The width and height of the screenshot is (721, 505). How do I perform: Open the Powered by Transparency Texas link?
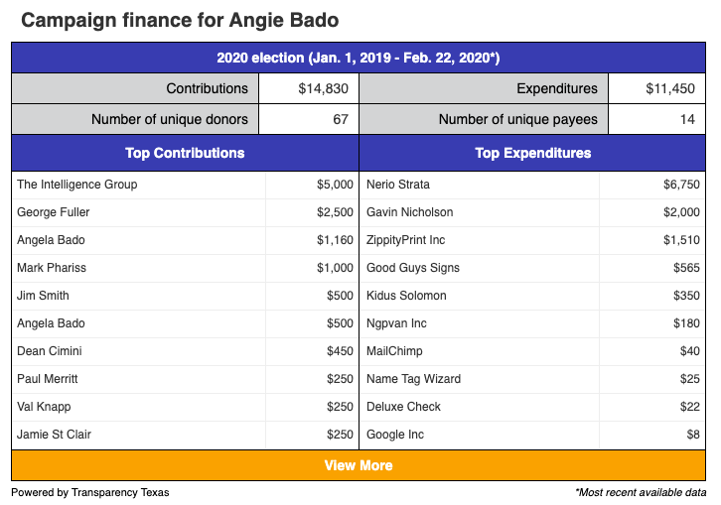click(x=90, y=492)
